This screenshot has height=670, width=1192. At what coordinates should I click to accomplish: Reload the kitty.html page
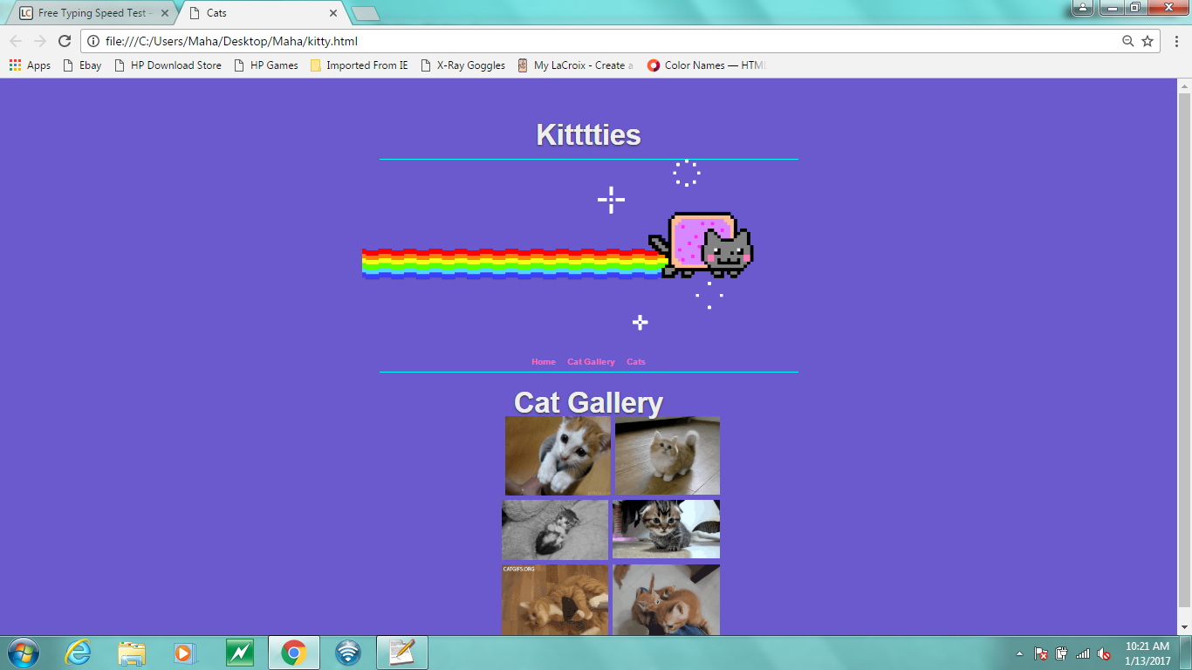pos(64,41)
